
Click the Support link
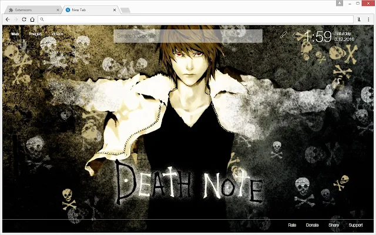(x=355, y=225)
